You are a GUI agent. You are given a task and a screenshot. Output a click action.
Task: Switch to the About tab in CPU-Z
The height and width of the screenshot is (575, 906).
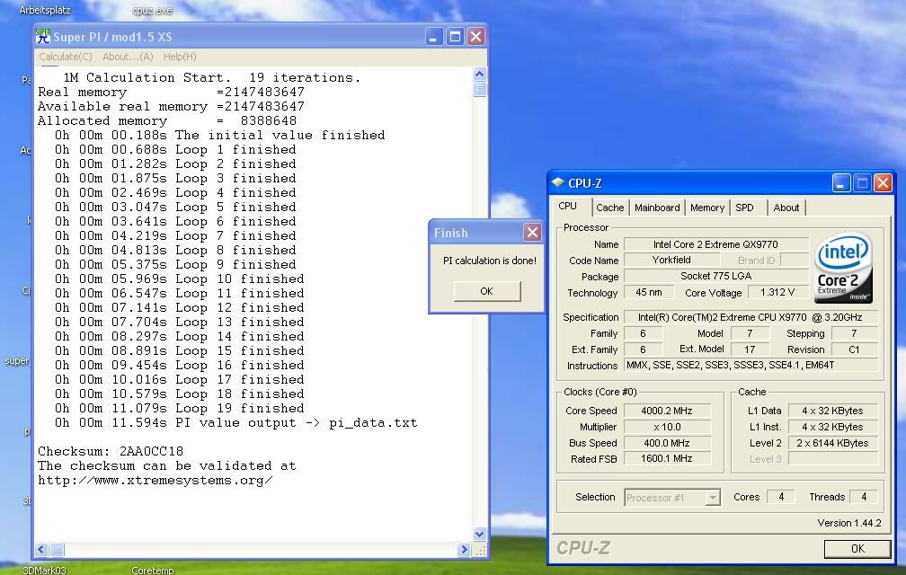[x=786, y=208]
